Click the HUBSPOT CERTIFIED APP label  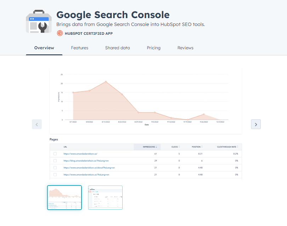89,34
